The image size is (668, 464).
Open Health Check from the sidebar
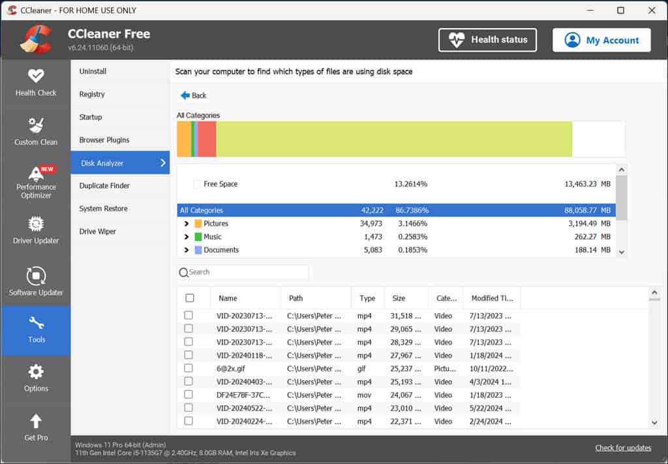[x=36, y=83]
